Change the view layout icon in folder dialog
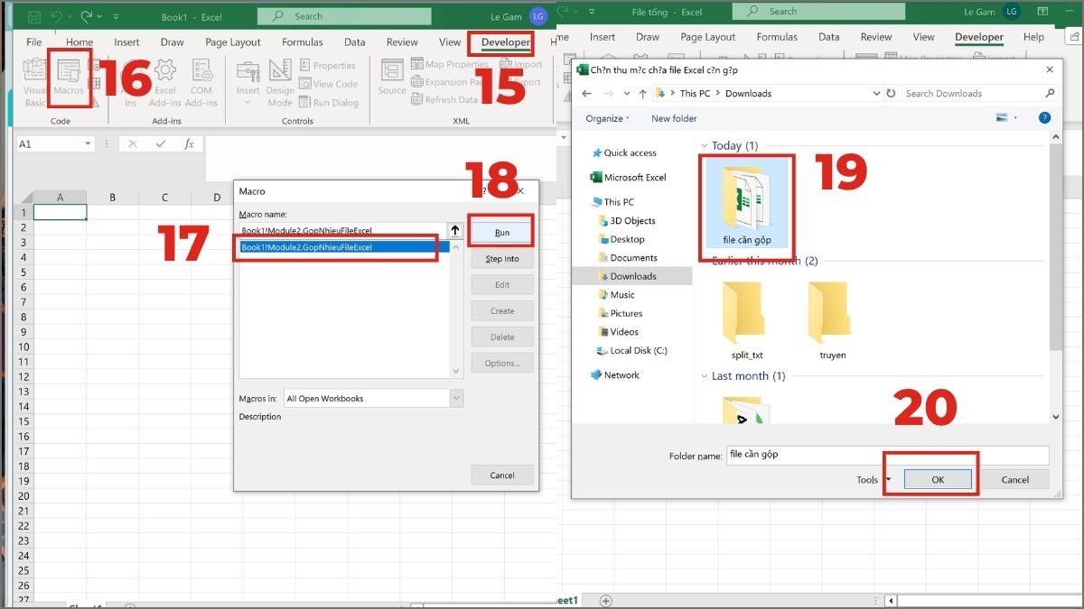 pyautogui.click(x=1001, y=118)
